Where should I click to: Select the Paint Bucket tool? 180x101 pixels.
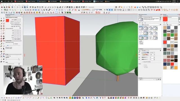point(1,21)
